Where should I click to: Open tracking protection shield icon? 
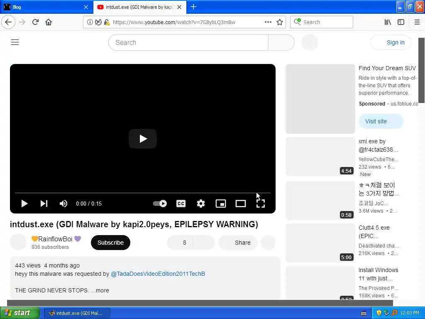(98, 22)
